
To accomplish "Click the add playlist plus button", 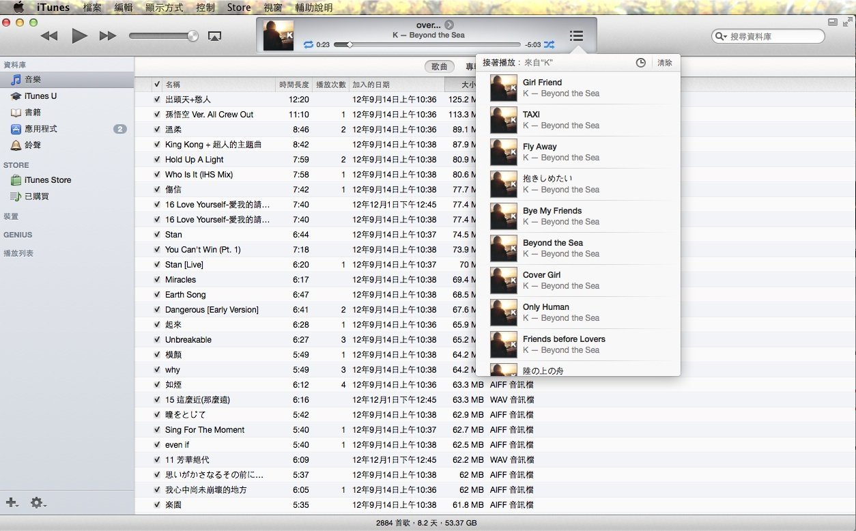I will [x=12, y=503].
